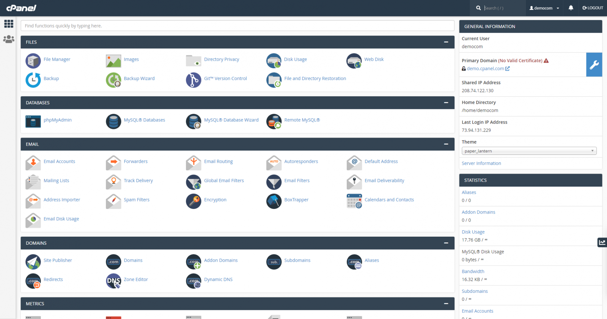Click the Domains section Aliases link
Image resolution: width=607 pixels, height=319 pixels.
pyautogui.click(x=372, y=260)
